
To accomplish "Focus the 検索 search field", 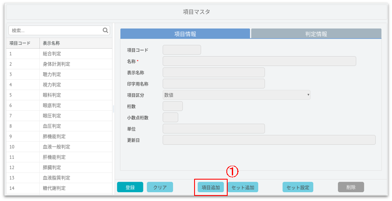I will 59,31.
